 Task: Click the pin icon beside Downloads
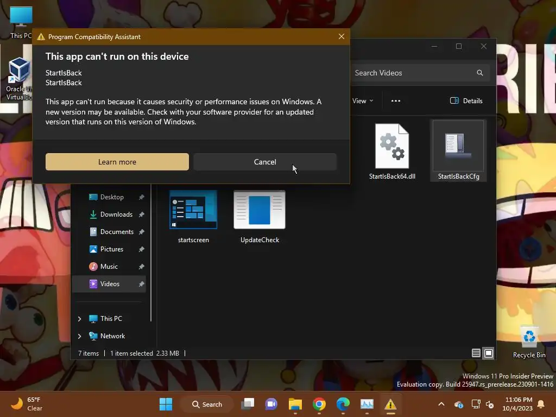(142, 214)
